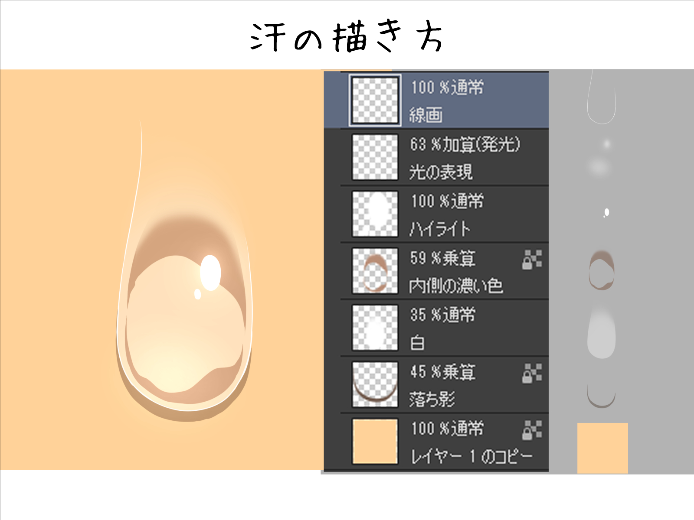
Task: Select the ハイライト layer thumbnail
Action: point(375,214)
